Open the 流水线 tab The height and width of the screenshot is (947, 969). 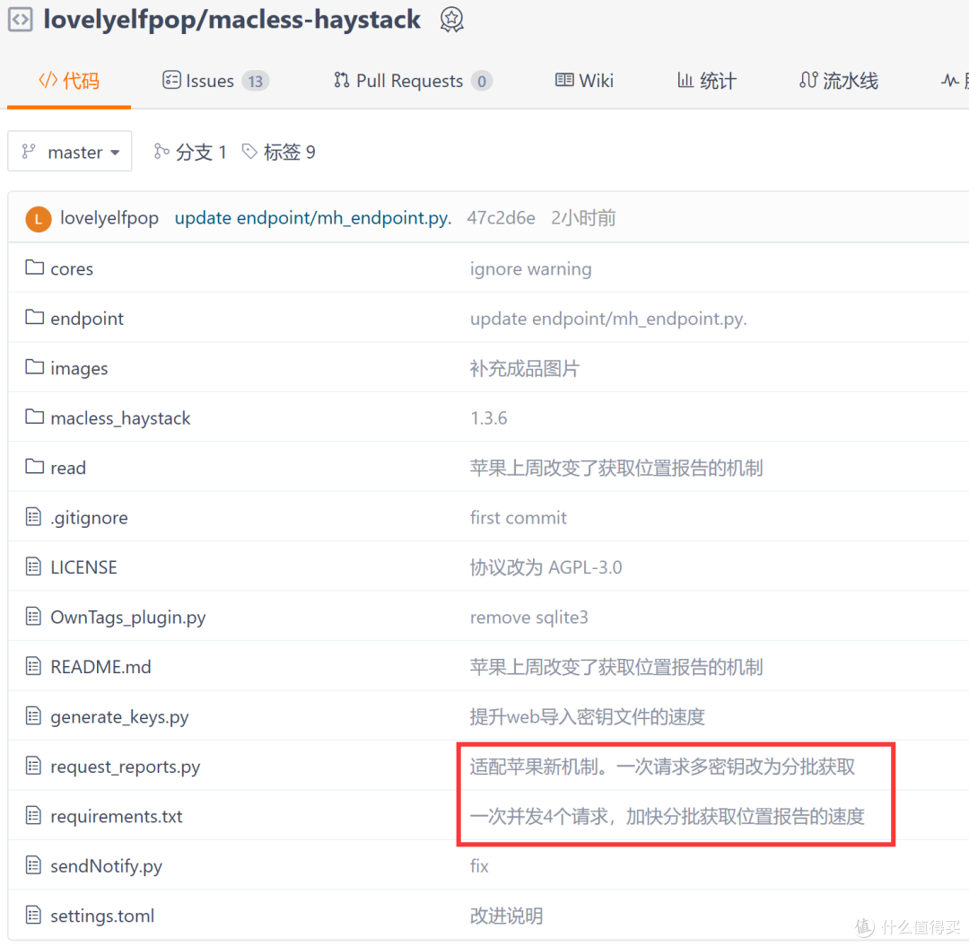(838, 81)
